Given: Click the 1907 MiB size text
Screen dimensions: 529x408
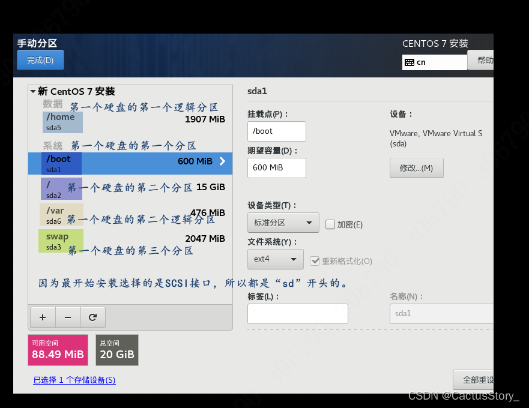Looking at the screenshot, I should pos(205,119).
